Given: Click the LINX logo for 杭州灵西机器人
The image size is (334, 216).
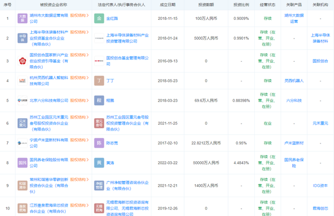Looking at the screenshot, I should [22, 81].
